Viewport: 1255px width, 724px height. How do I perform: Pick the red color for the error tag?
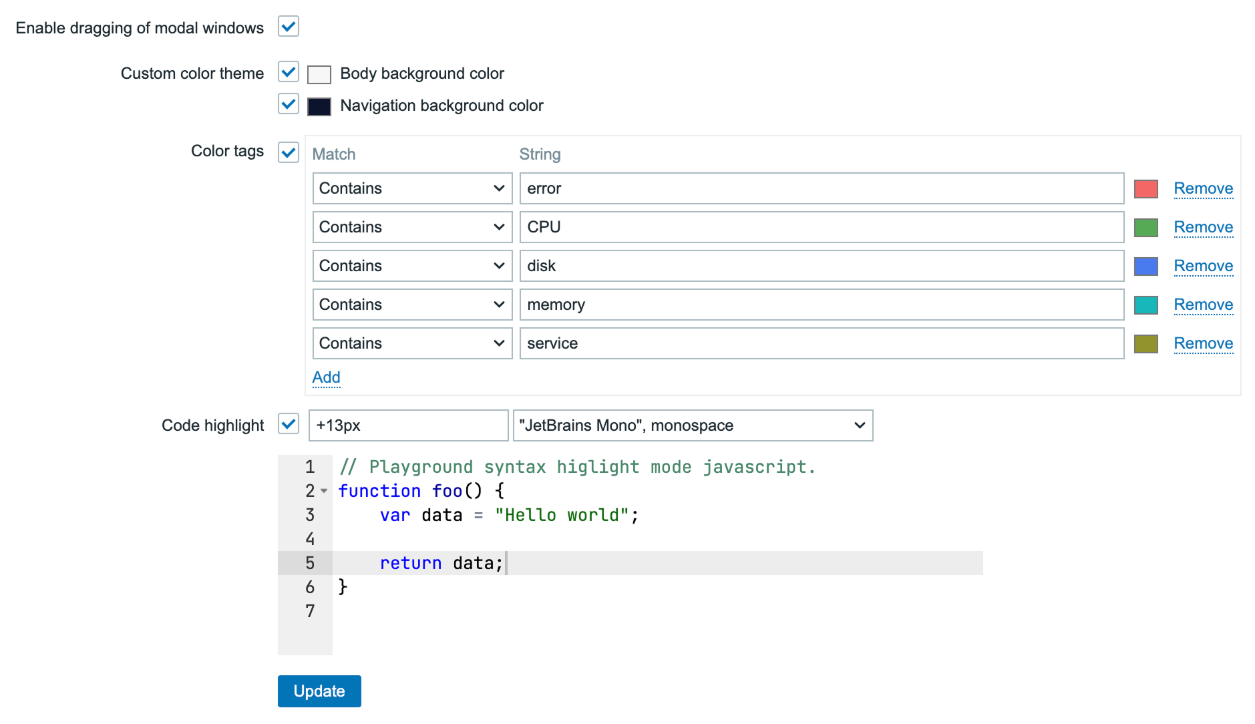[1145, 189]
